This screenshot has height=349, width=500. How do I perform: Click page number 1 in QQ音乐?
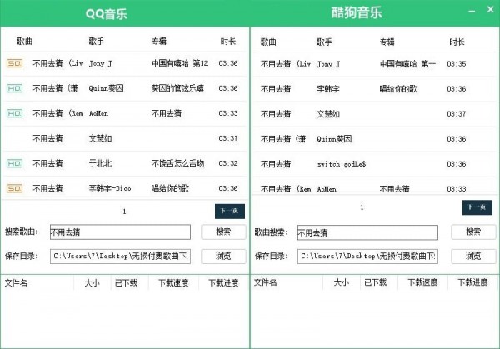[x=124, y=212]
